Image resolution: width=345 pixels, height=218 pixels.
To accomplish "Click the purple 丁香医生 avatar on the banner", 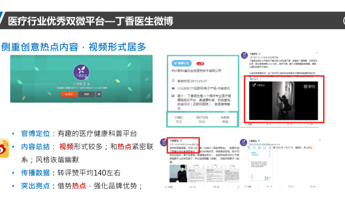I will [x=81, y=73].
